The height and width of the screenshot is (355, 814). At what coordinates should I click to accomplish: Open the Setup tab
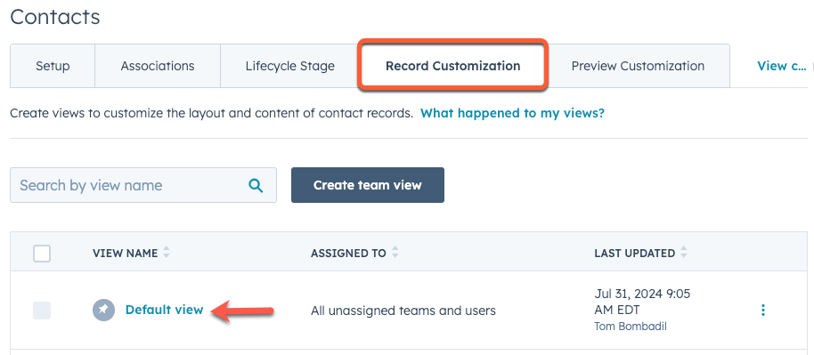pyautogui.click(x=53, y=66)
